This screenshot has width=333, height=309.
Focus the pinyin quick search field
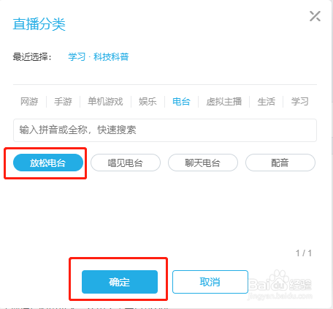165,130
